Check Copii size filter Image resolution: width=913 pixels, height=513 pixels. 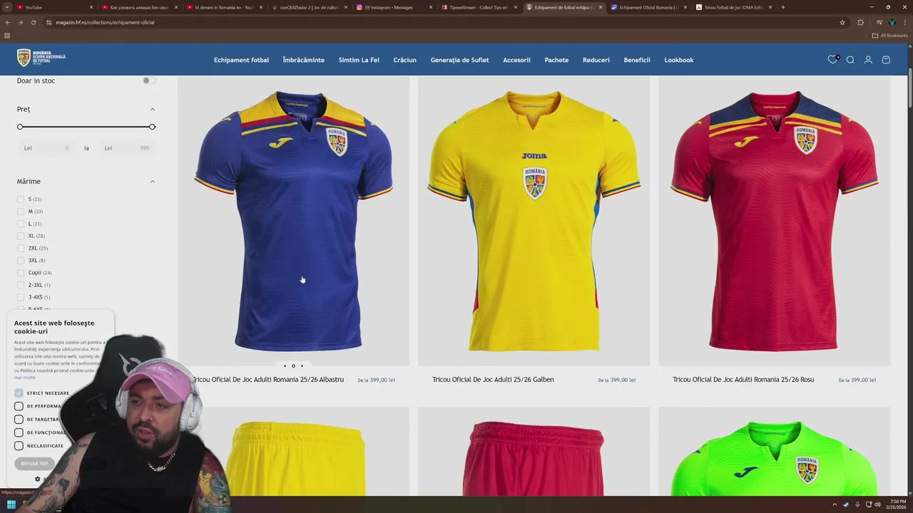[x=21, y=273]
